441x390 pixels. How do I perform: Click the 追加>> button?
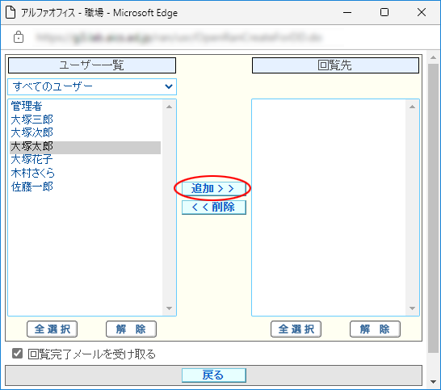click(x=214, y=188)
